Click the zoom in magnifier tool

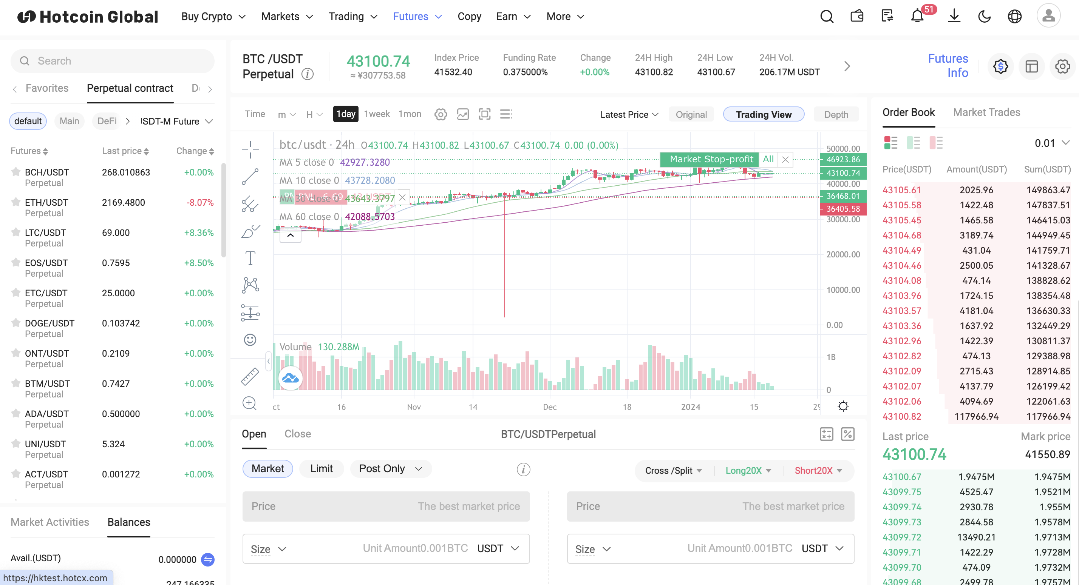click(250, 403)
